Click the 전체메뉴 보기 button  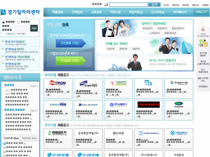tap(201, 12)
